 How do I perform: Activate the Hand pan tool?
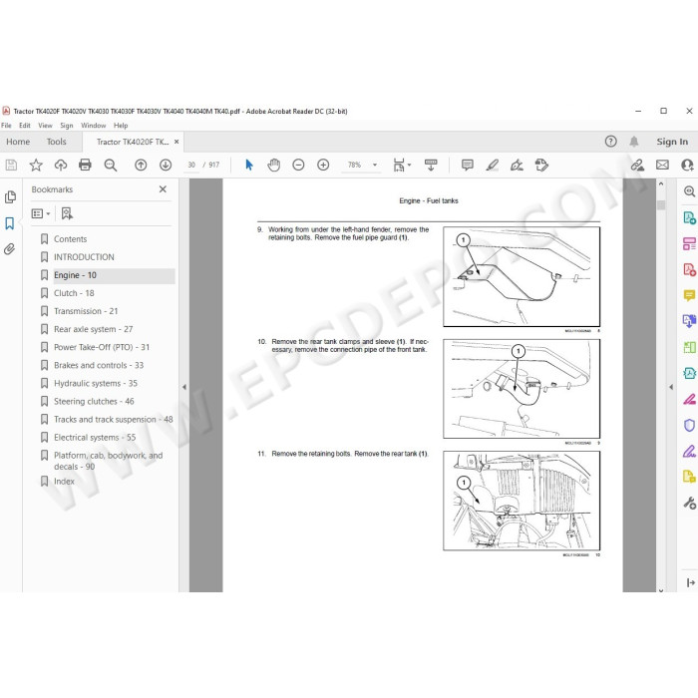pos(274,166)
